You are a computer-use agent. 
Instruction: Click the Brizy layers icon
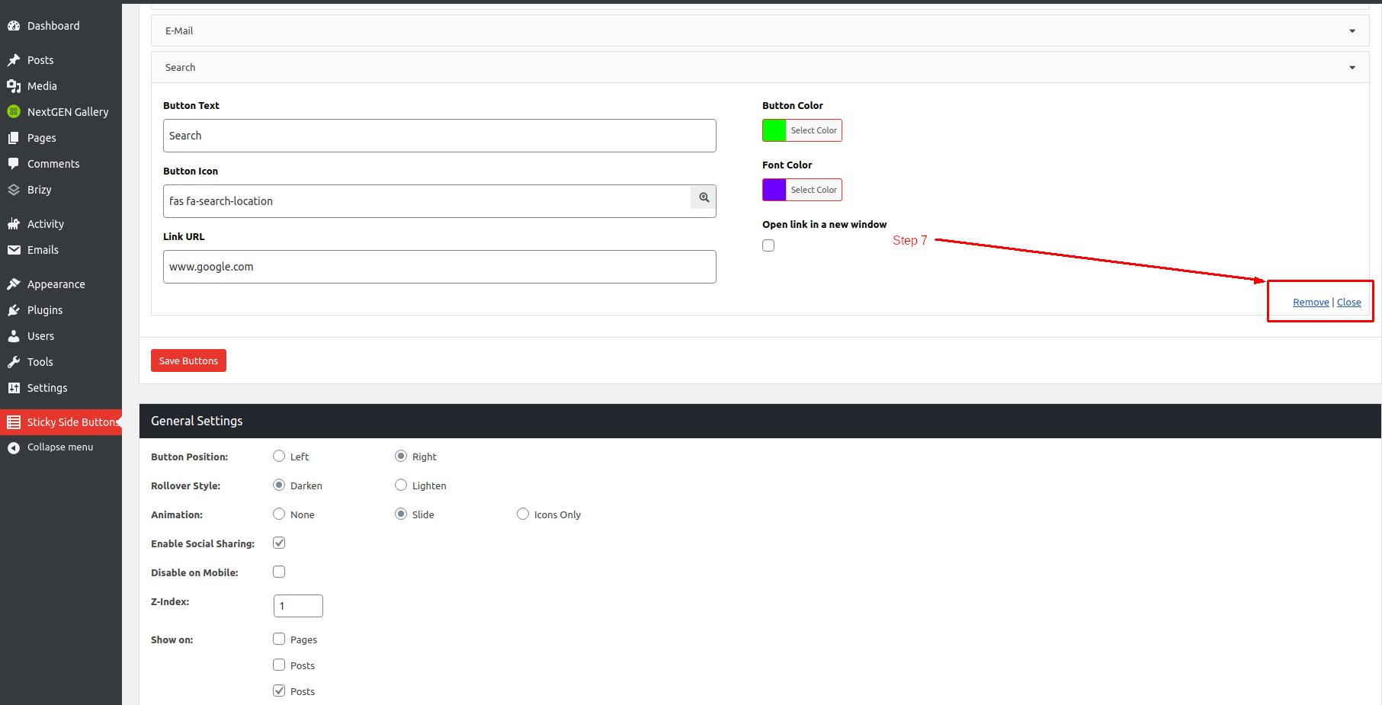coord(14,190)
